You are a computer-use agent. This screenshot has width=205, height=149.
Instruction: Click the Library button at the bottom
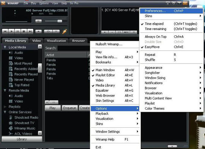(22, 139)
